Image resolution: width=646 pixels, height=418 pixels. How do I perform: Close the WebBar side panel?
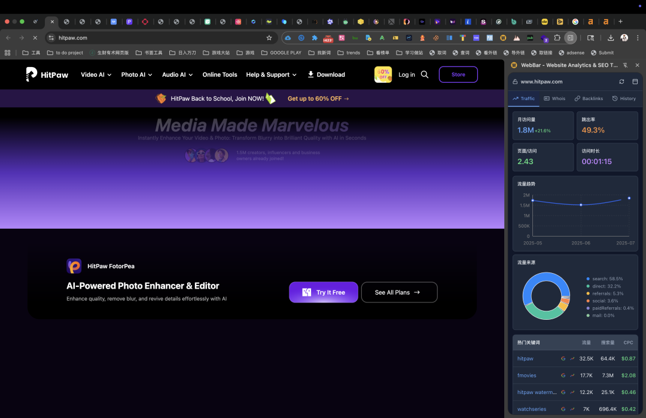click(638, 65)
